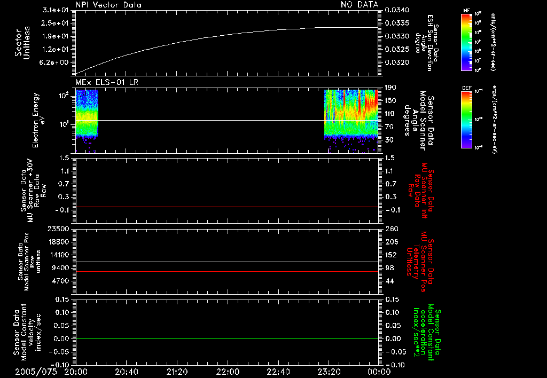Click the '44' telemetry tick value

(389, 281)
